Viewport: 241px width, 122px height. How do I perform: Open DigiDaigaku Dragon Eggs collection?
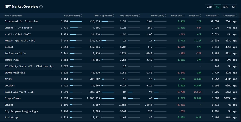pyautogui.click(x=21, y=111)
